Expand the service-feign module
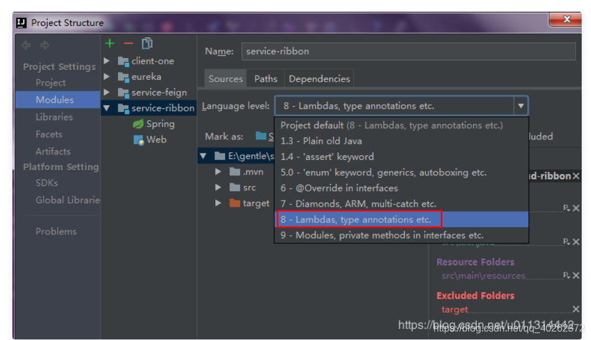 click(x=107, y=92)
